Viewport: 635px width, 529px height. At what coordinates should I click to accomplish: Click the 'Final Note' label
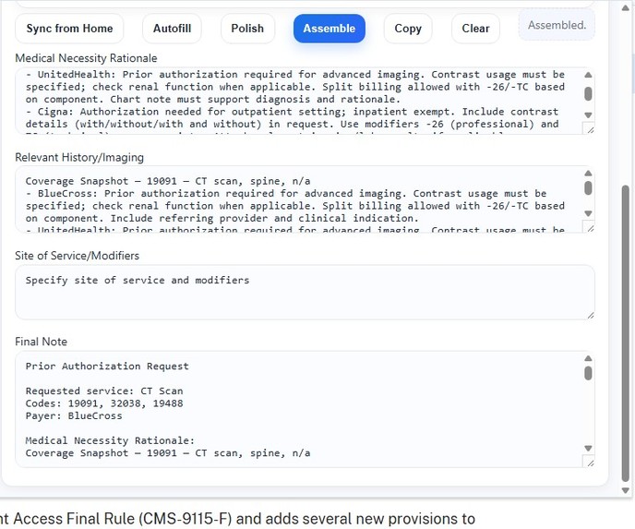coord(41,342)
